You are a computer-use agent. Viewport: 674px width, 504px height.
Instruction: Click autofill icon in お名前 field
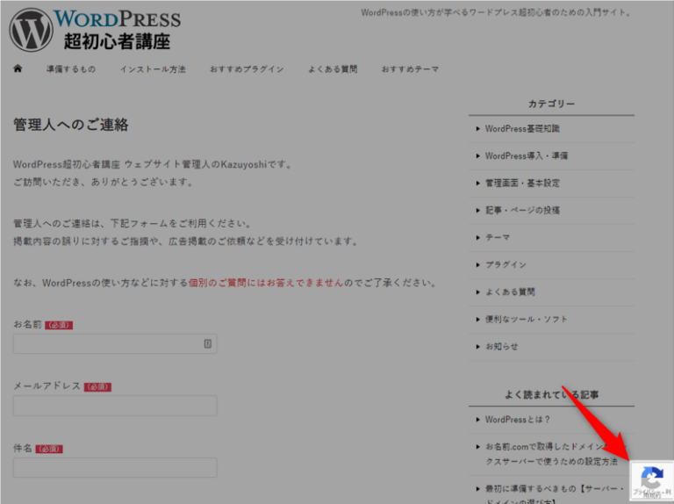[x=208, y=343]
